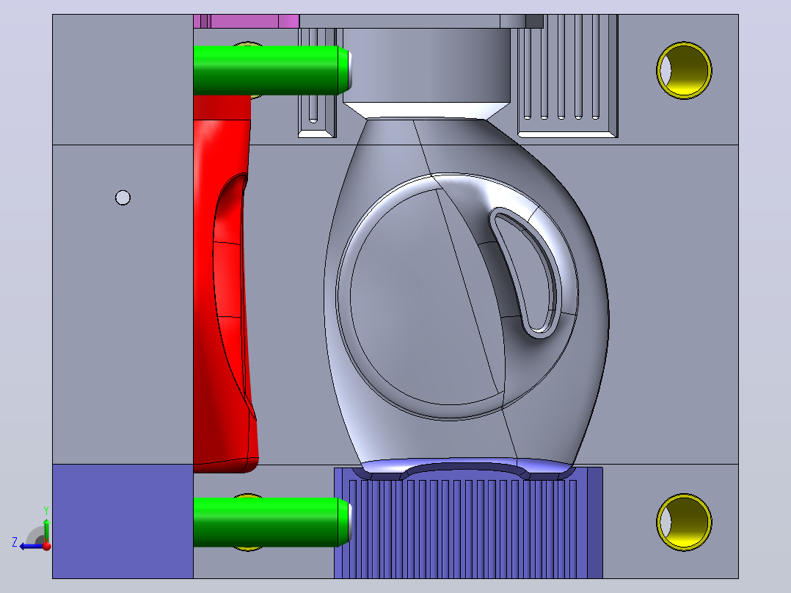This screenshot has height=593, width=791.
Task: Select the magenta block at top edge
Action: point(247,21)
